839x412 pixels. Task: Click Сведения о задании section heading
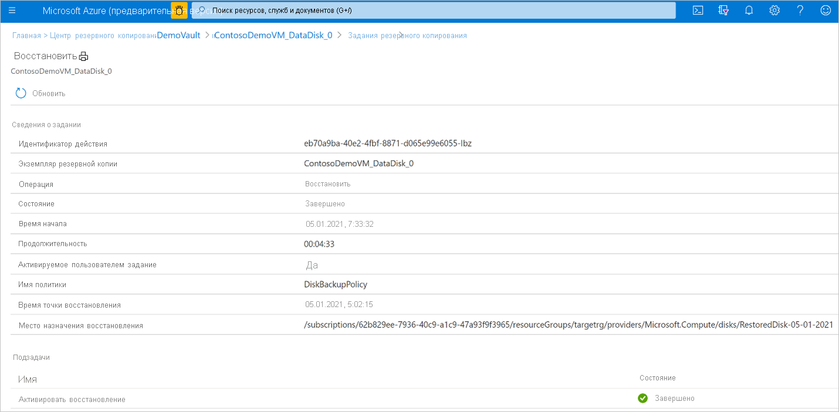coord(46,124)
